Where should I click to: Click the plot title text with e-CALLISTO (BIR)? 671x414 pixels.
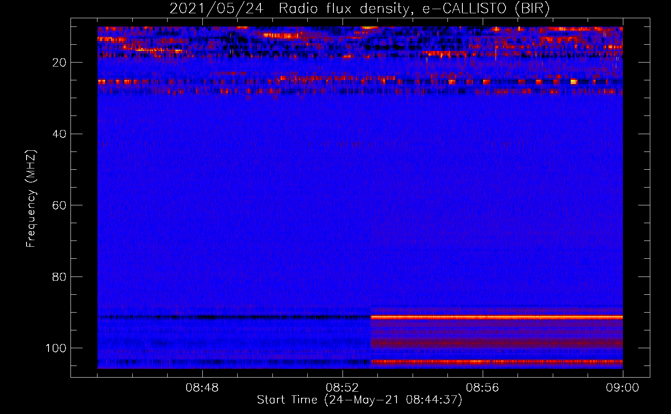(360, 8)
